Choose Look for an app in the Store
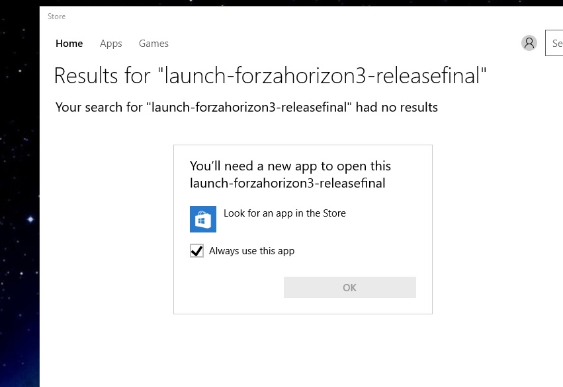 284,213
